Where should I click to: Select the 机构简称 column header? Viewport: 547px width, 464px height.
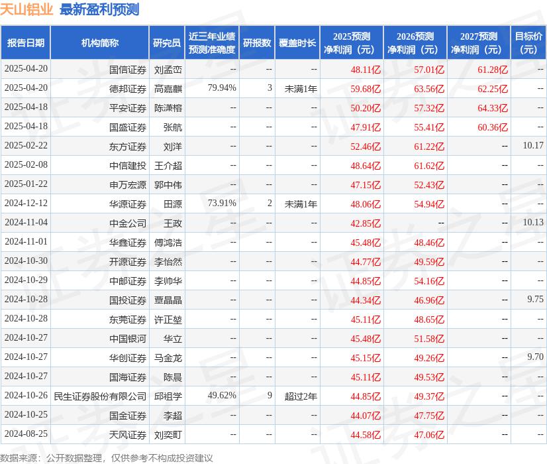coord(100,42)
